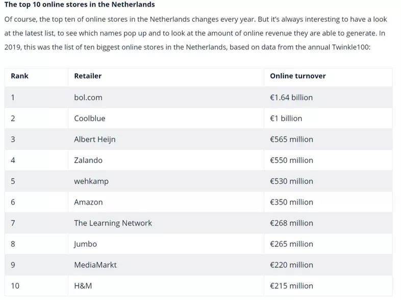
Task: Click the Online turnover column header
Action: pos(297,76)
